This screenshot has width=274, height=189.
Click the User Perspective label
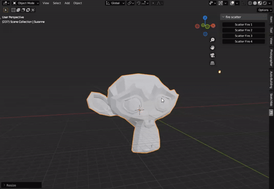click(13, 17)
